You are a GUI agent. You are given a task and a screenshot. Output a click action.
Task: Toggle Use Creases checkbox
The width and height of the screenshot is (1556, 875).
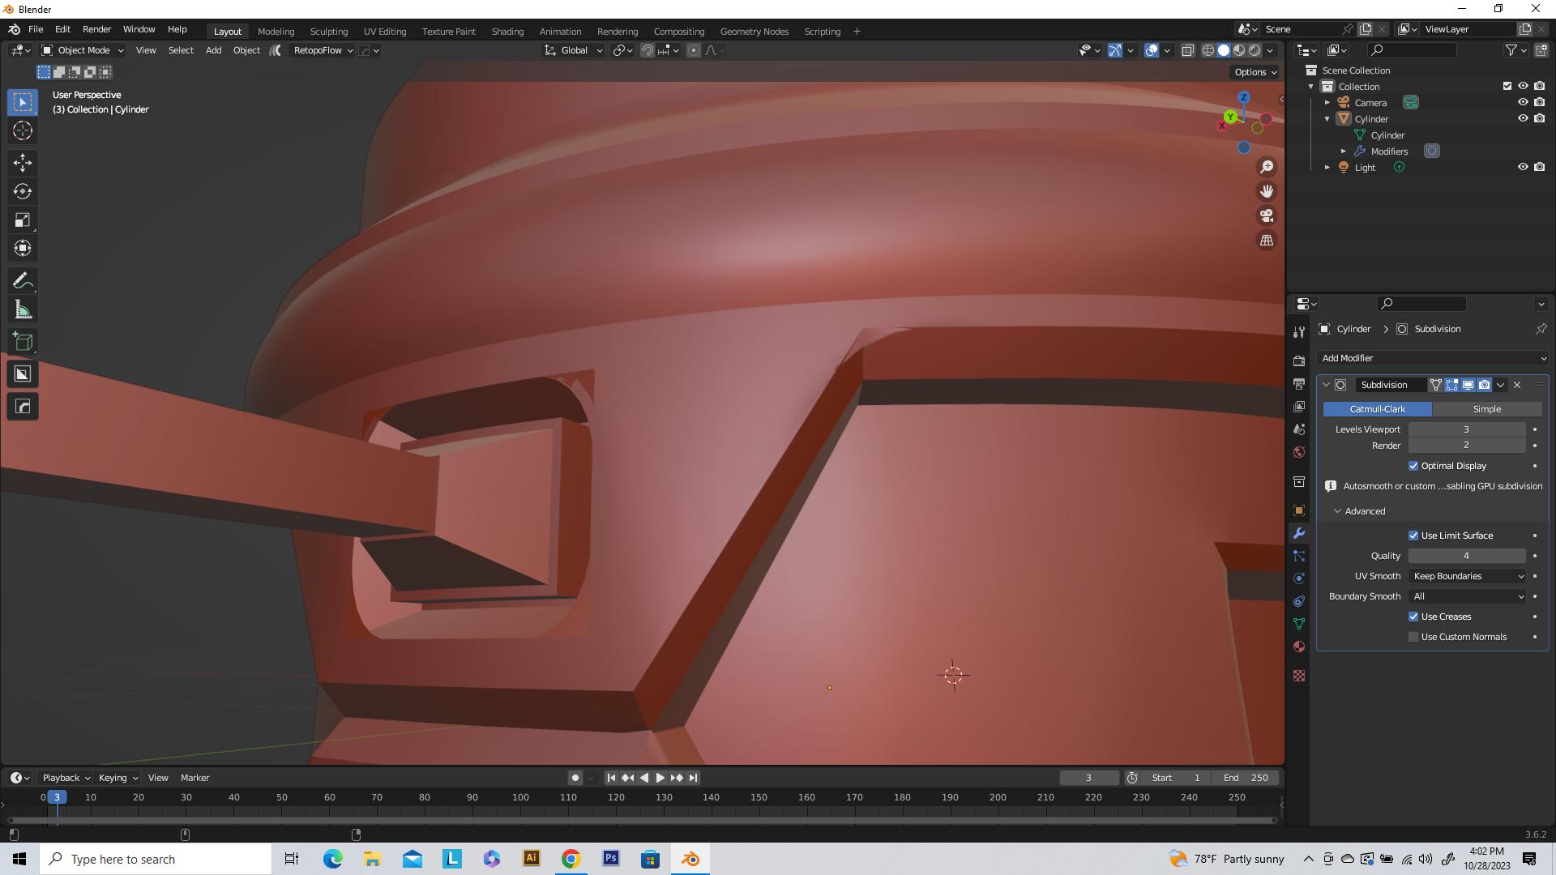coord(1413,617)
